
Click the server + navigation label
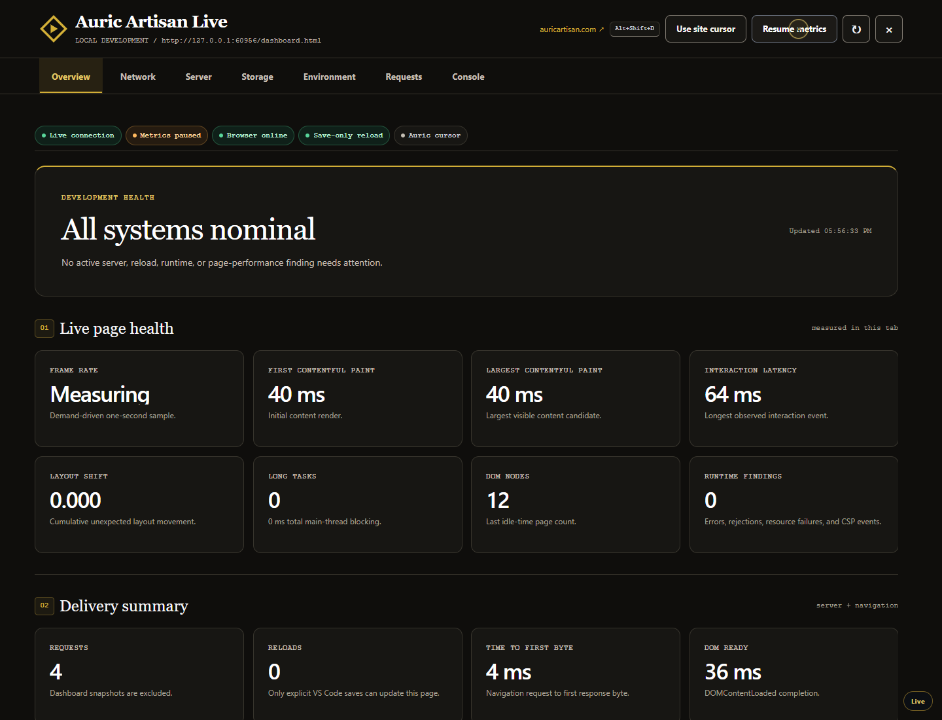[x=857, y=605]
